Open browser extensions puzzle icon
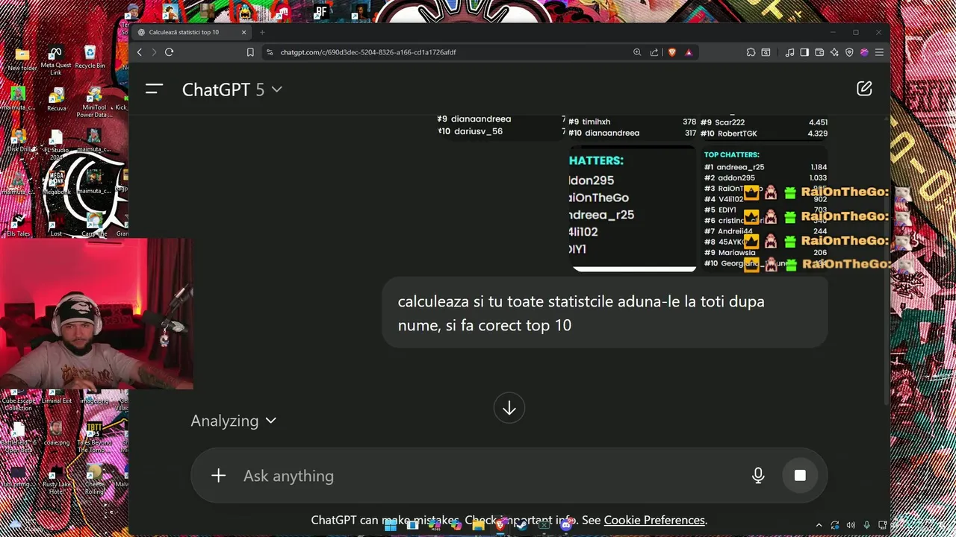Viewport: 956px width, 537px height. [x=751, y=52]
